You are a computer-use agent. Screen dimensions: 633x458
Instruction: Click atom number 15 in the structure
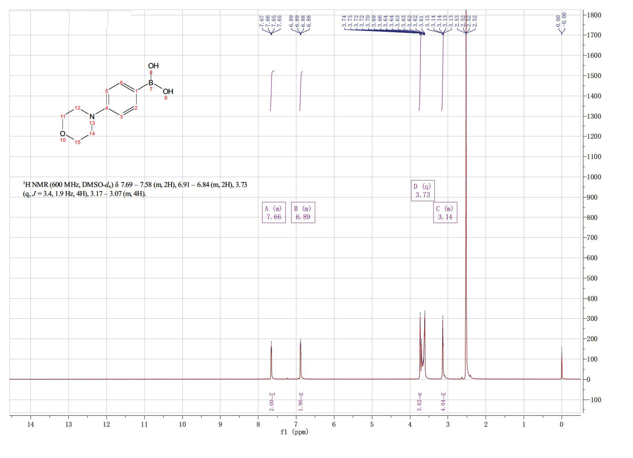(x=77, y=142)
